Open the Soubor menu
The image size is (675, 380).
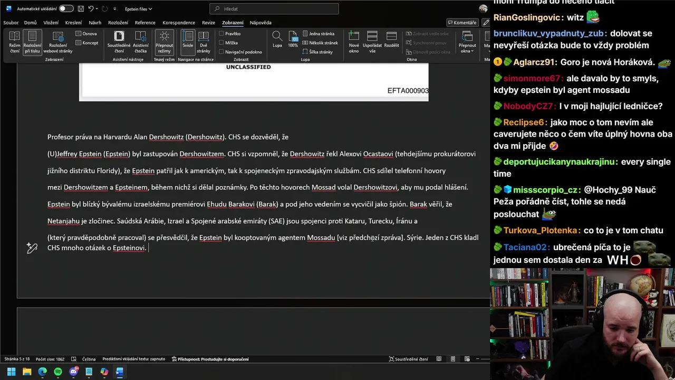(x=11, y=23)
